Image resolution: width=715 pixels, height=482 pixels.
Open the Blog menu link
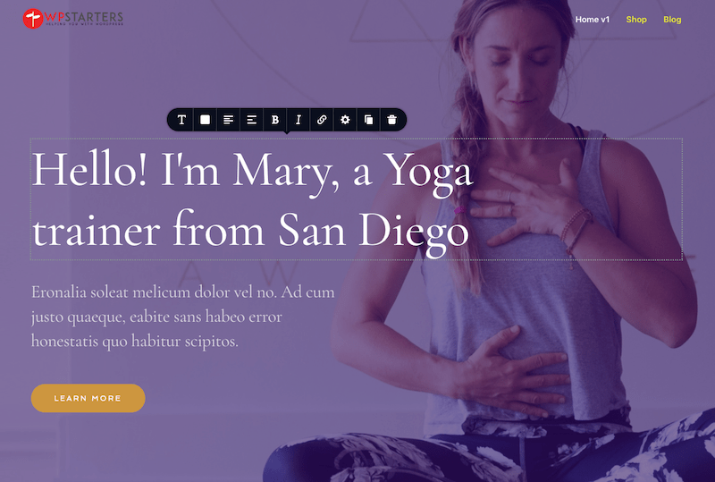(672, 20)
